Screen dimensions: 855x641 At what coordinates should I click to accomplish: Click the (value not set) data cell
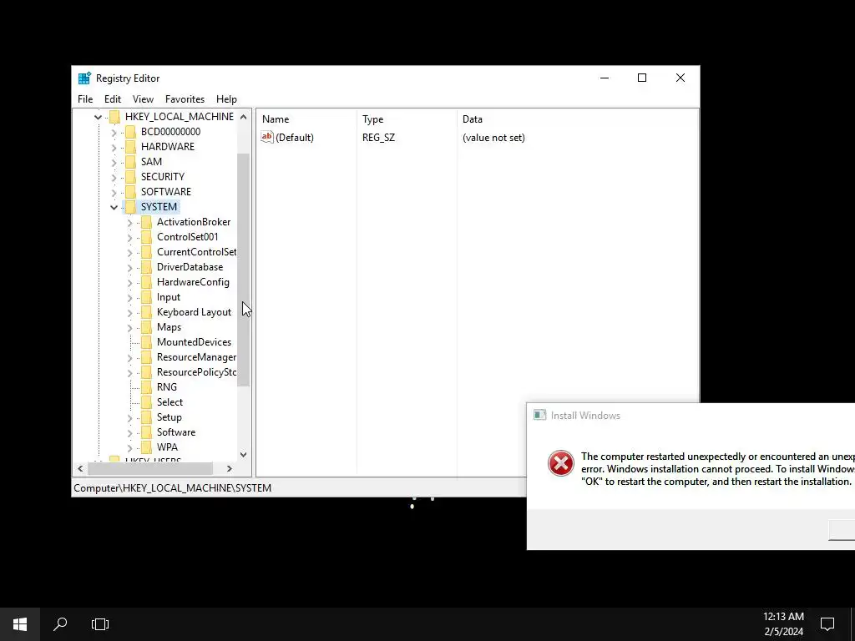tap(493, 138)
